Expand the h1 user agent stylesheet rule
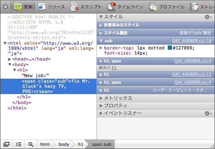215x149 pixels. point(101,91)
